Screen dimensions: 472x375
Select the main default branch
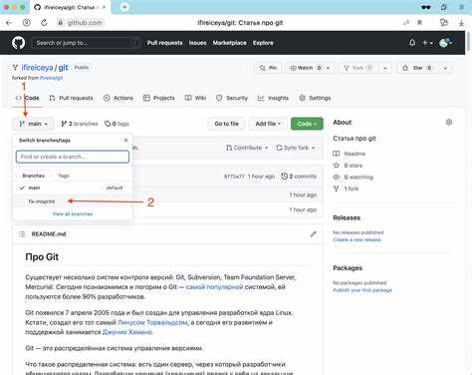click(73, 187)
